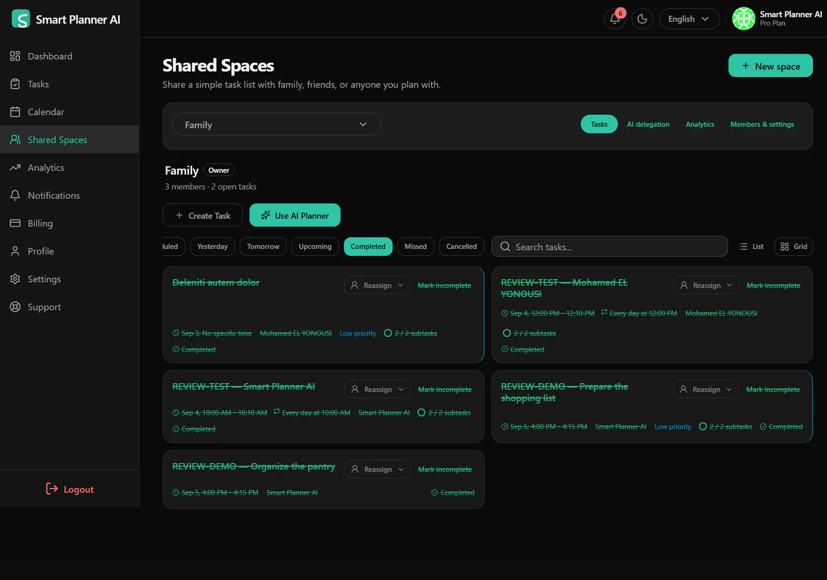827x580 pixels.
Task: Click the profile avatar in header
Action: (x=744, y=19)
